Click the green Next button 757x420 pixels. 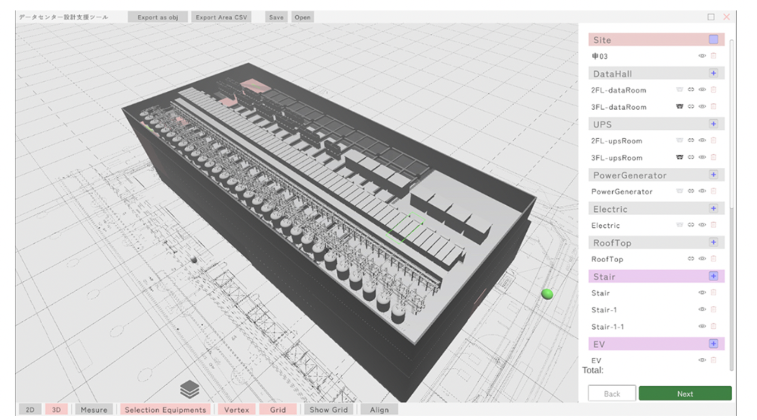point(685,393)
